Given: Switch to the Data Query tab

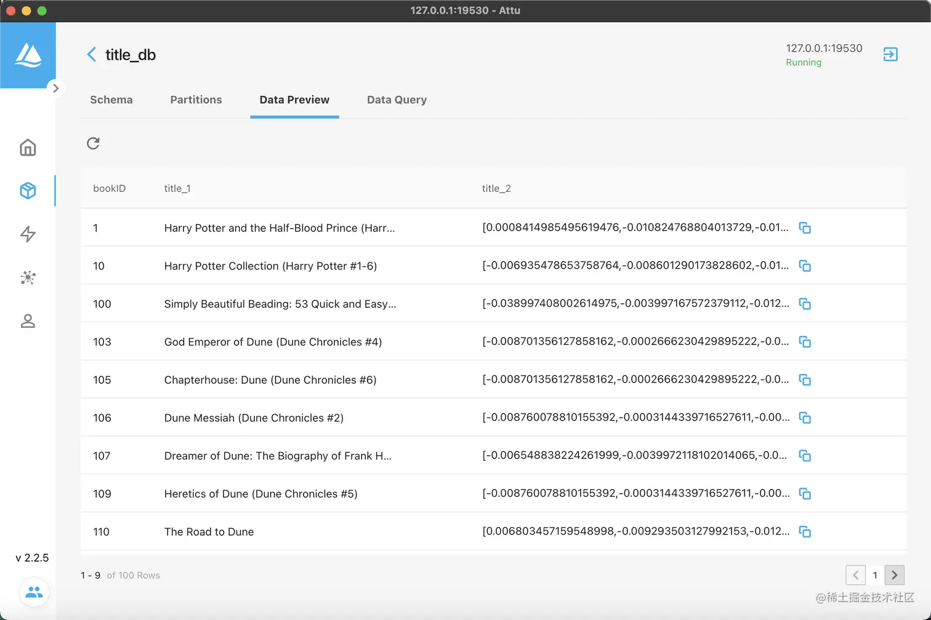Looking at the screenshot, I should (397, 100).
